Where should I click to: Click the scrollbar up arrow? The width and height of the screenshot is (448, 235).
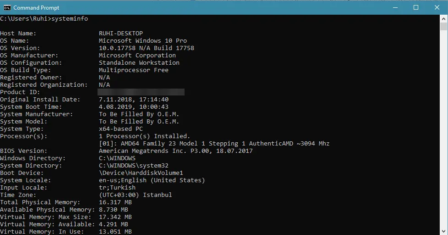[443, 19]
